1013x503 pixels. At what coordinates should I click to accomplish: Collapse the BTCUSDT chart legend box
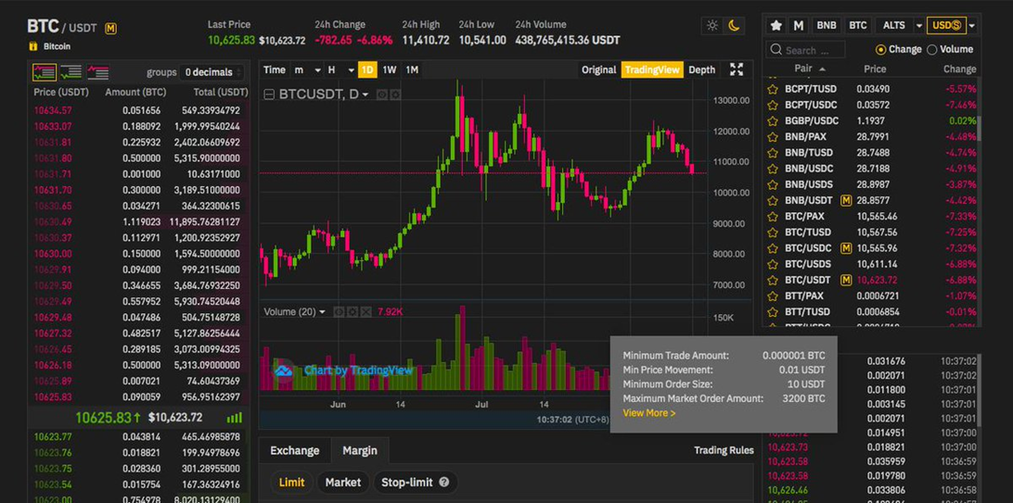[269, 94]
